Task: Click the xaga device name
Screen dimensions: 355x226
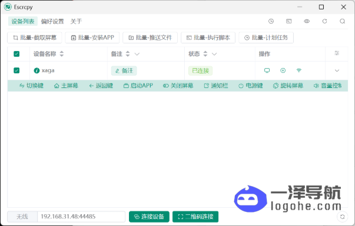Action: (48, 70)
